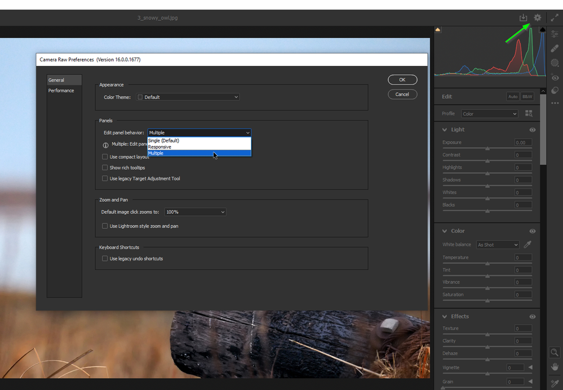
Task: Enable Use compact layout checkbox
Action: click(105, 157)
